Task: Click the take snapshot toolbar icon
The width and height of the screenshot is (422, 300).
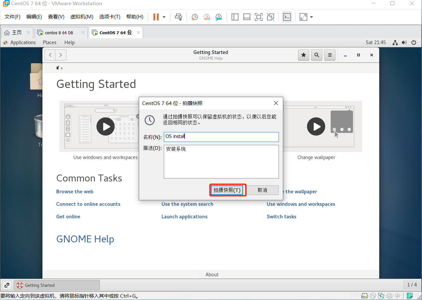Action: pos(195,17)
